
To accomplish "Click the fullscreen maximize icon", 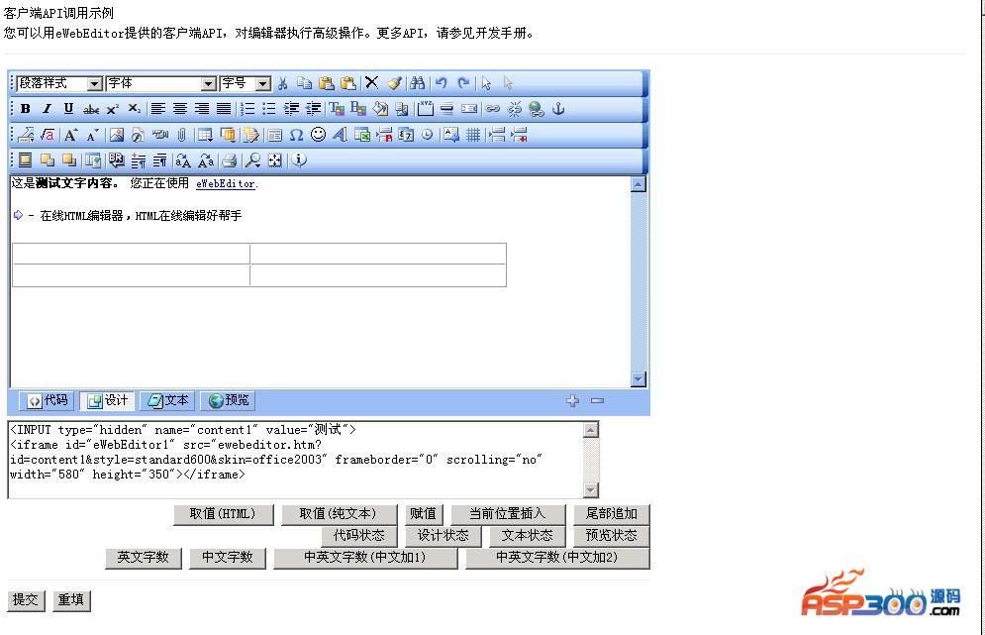I will click(x=275, y=160).
